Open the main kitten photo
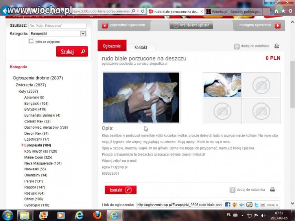Viewport: 295px width, 221px height. (141, 98)
